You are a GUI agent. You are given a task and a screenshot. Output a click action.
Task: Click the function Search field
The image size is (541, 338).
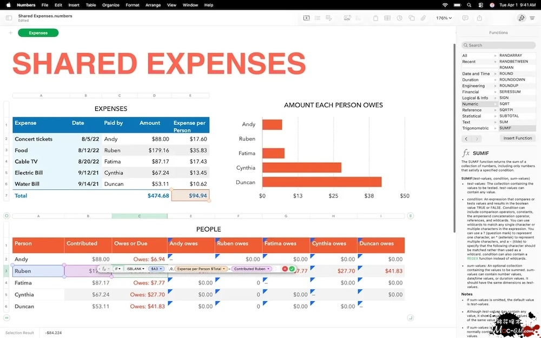[x=498, y=45]
